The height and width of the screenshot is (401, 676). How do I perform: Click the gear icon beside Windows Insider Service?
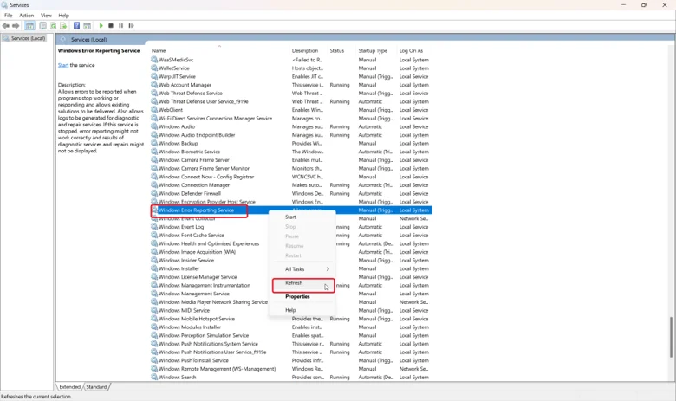[x=154, y=260]
